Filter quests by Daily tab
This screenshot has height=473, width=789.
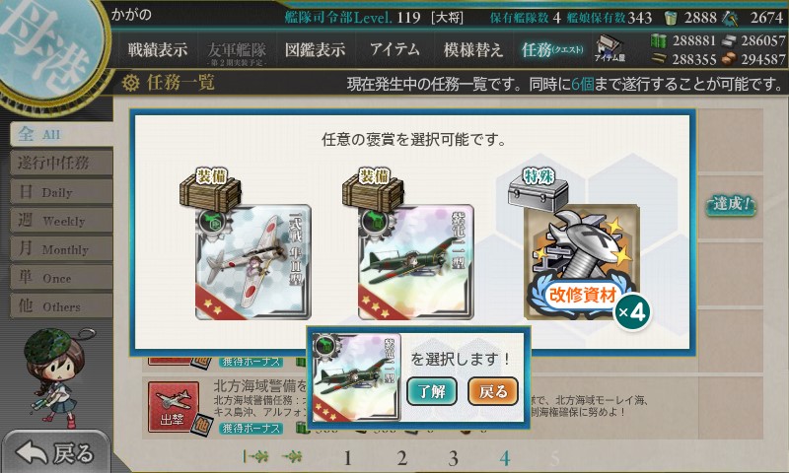(61, 192)
